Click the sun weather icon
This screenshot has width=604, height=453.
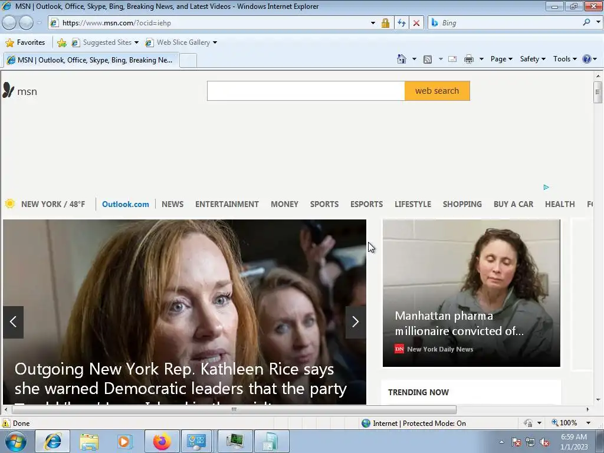click(10, 203)
